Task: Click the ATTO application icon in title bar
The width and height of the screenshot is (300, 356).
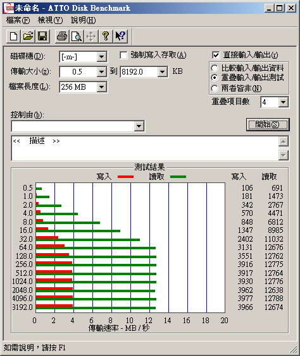Action: pos(9,8)
